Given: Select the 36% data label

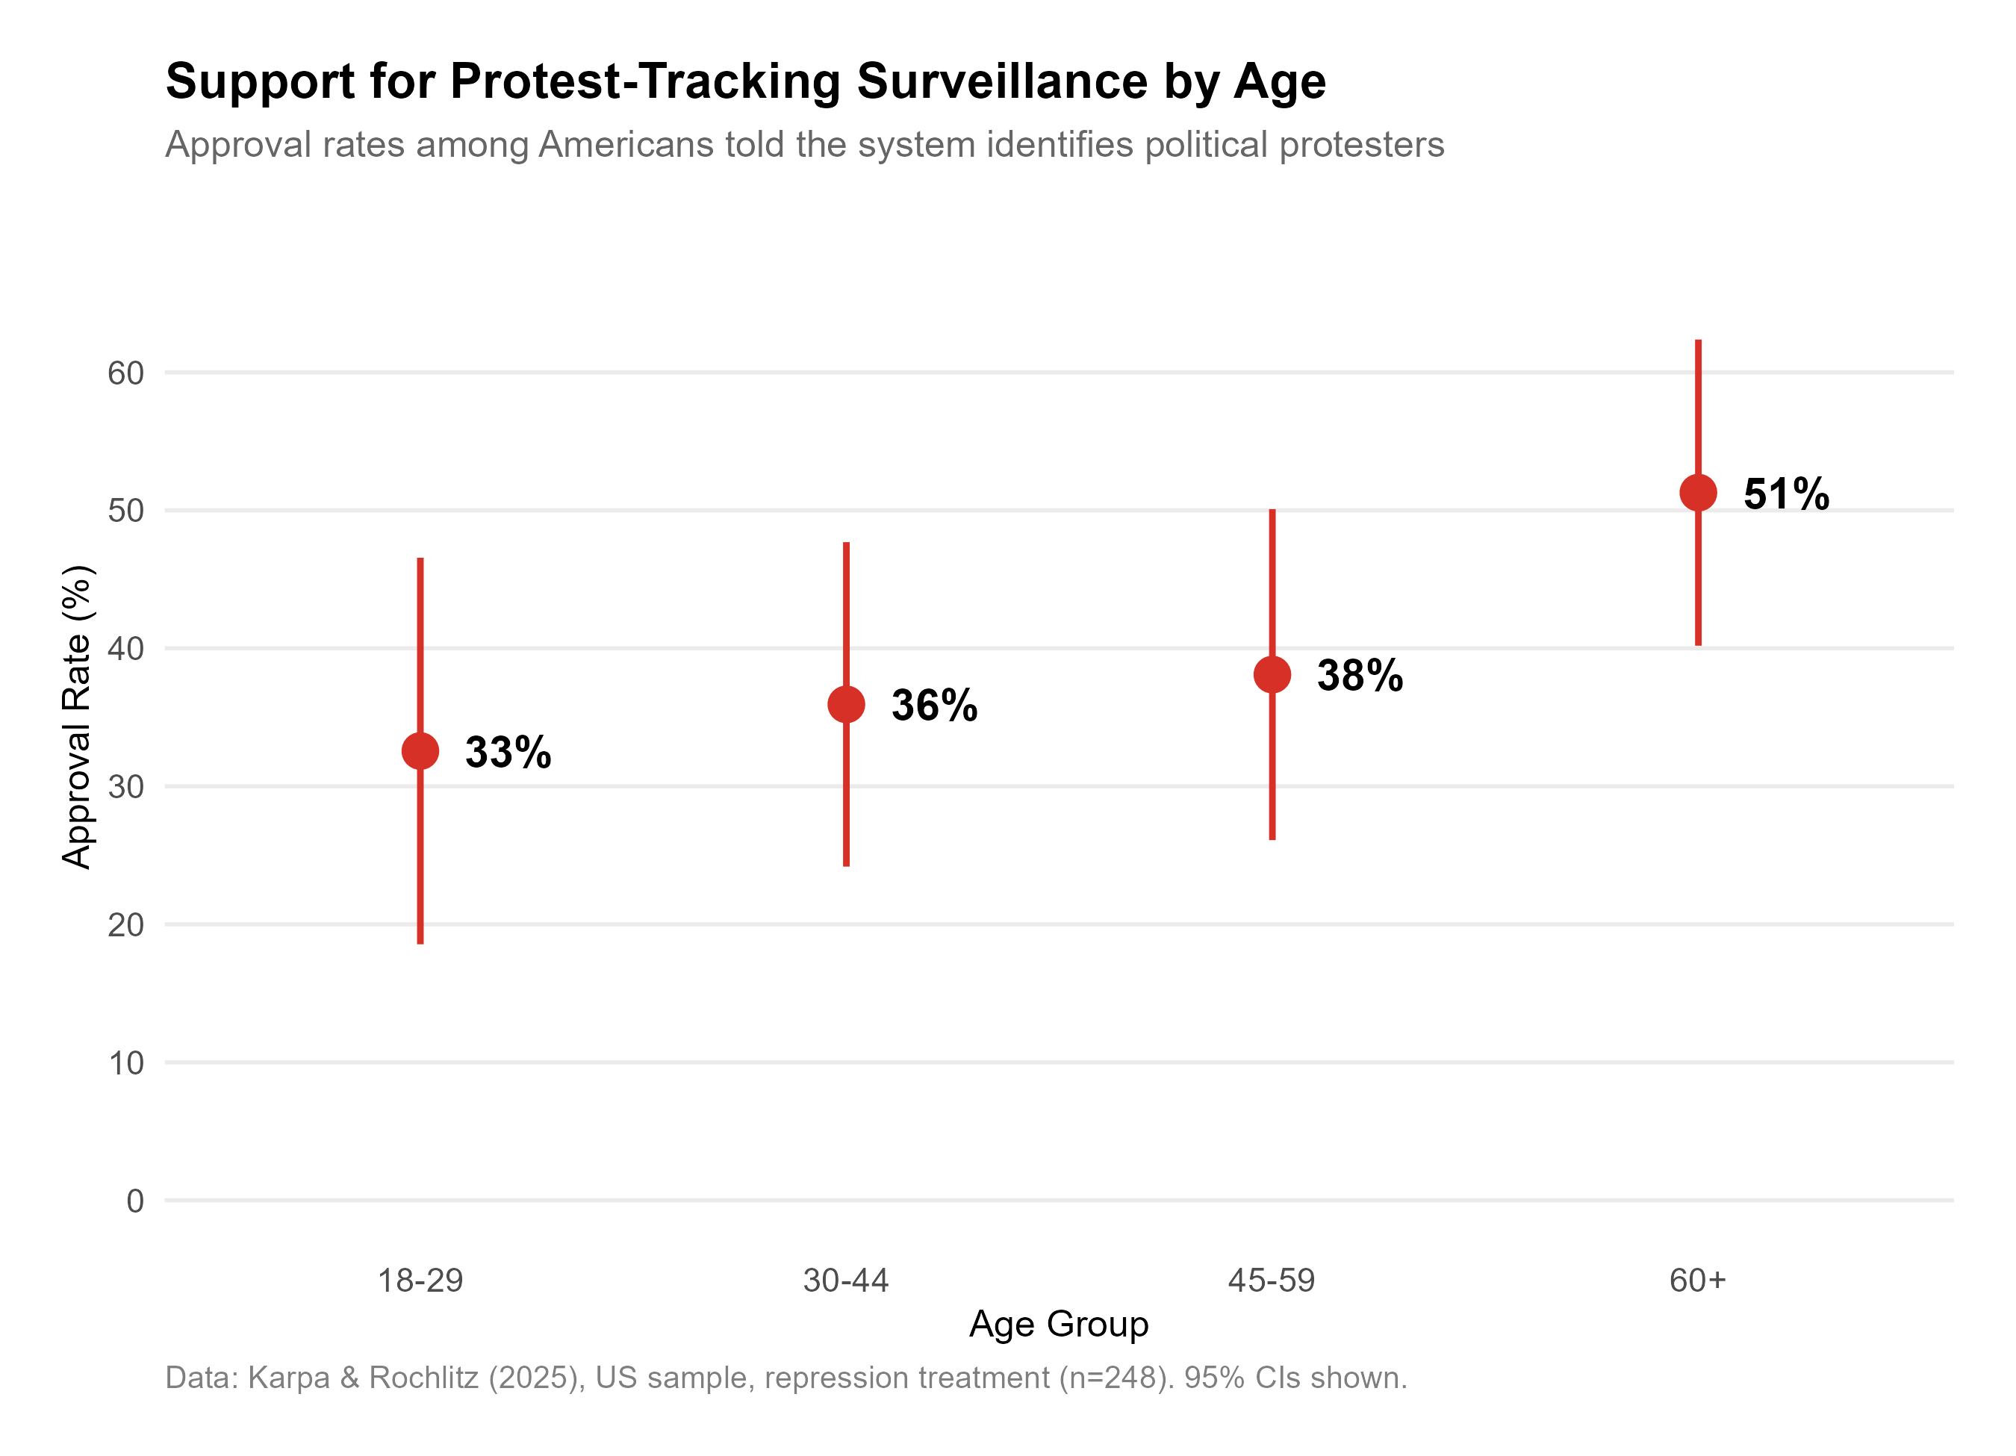Looking at the screenshot, I should (x=933, y=706).
